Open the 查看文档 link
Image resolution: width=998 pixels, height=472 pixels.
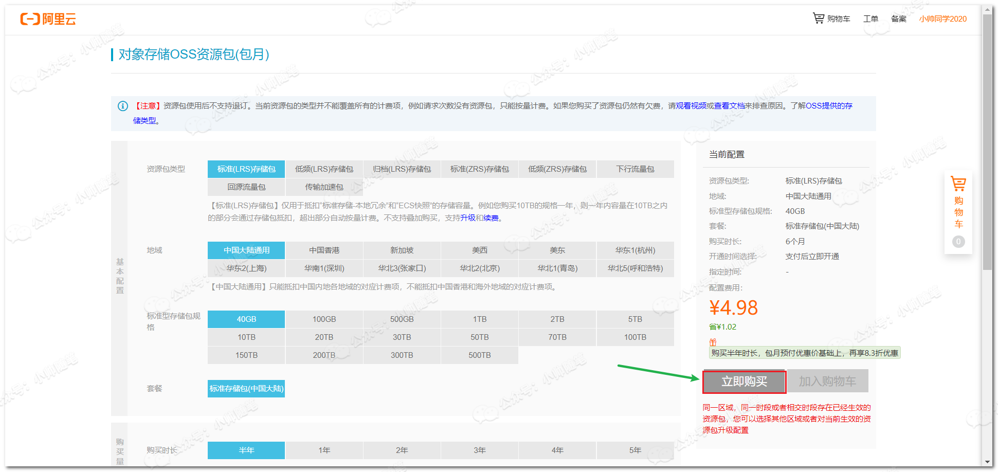click(730, 106)
